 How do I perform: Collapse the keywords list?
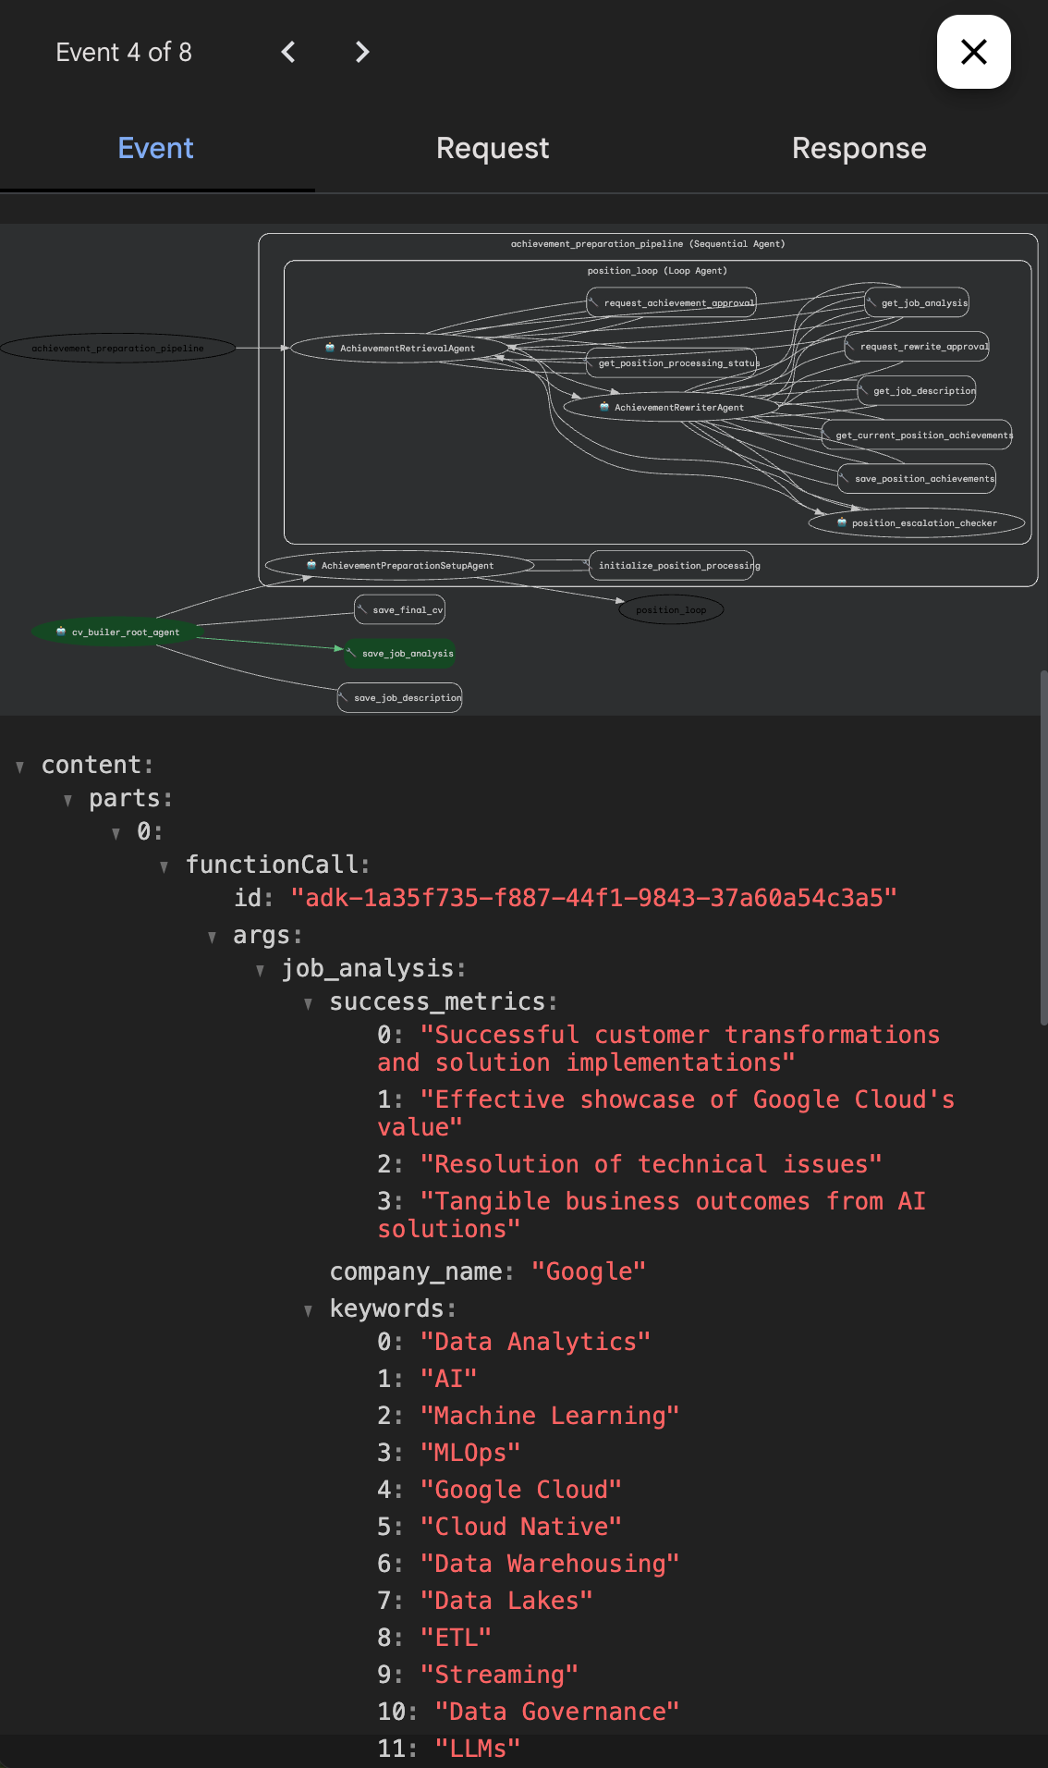tap(309, 1310)
